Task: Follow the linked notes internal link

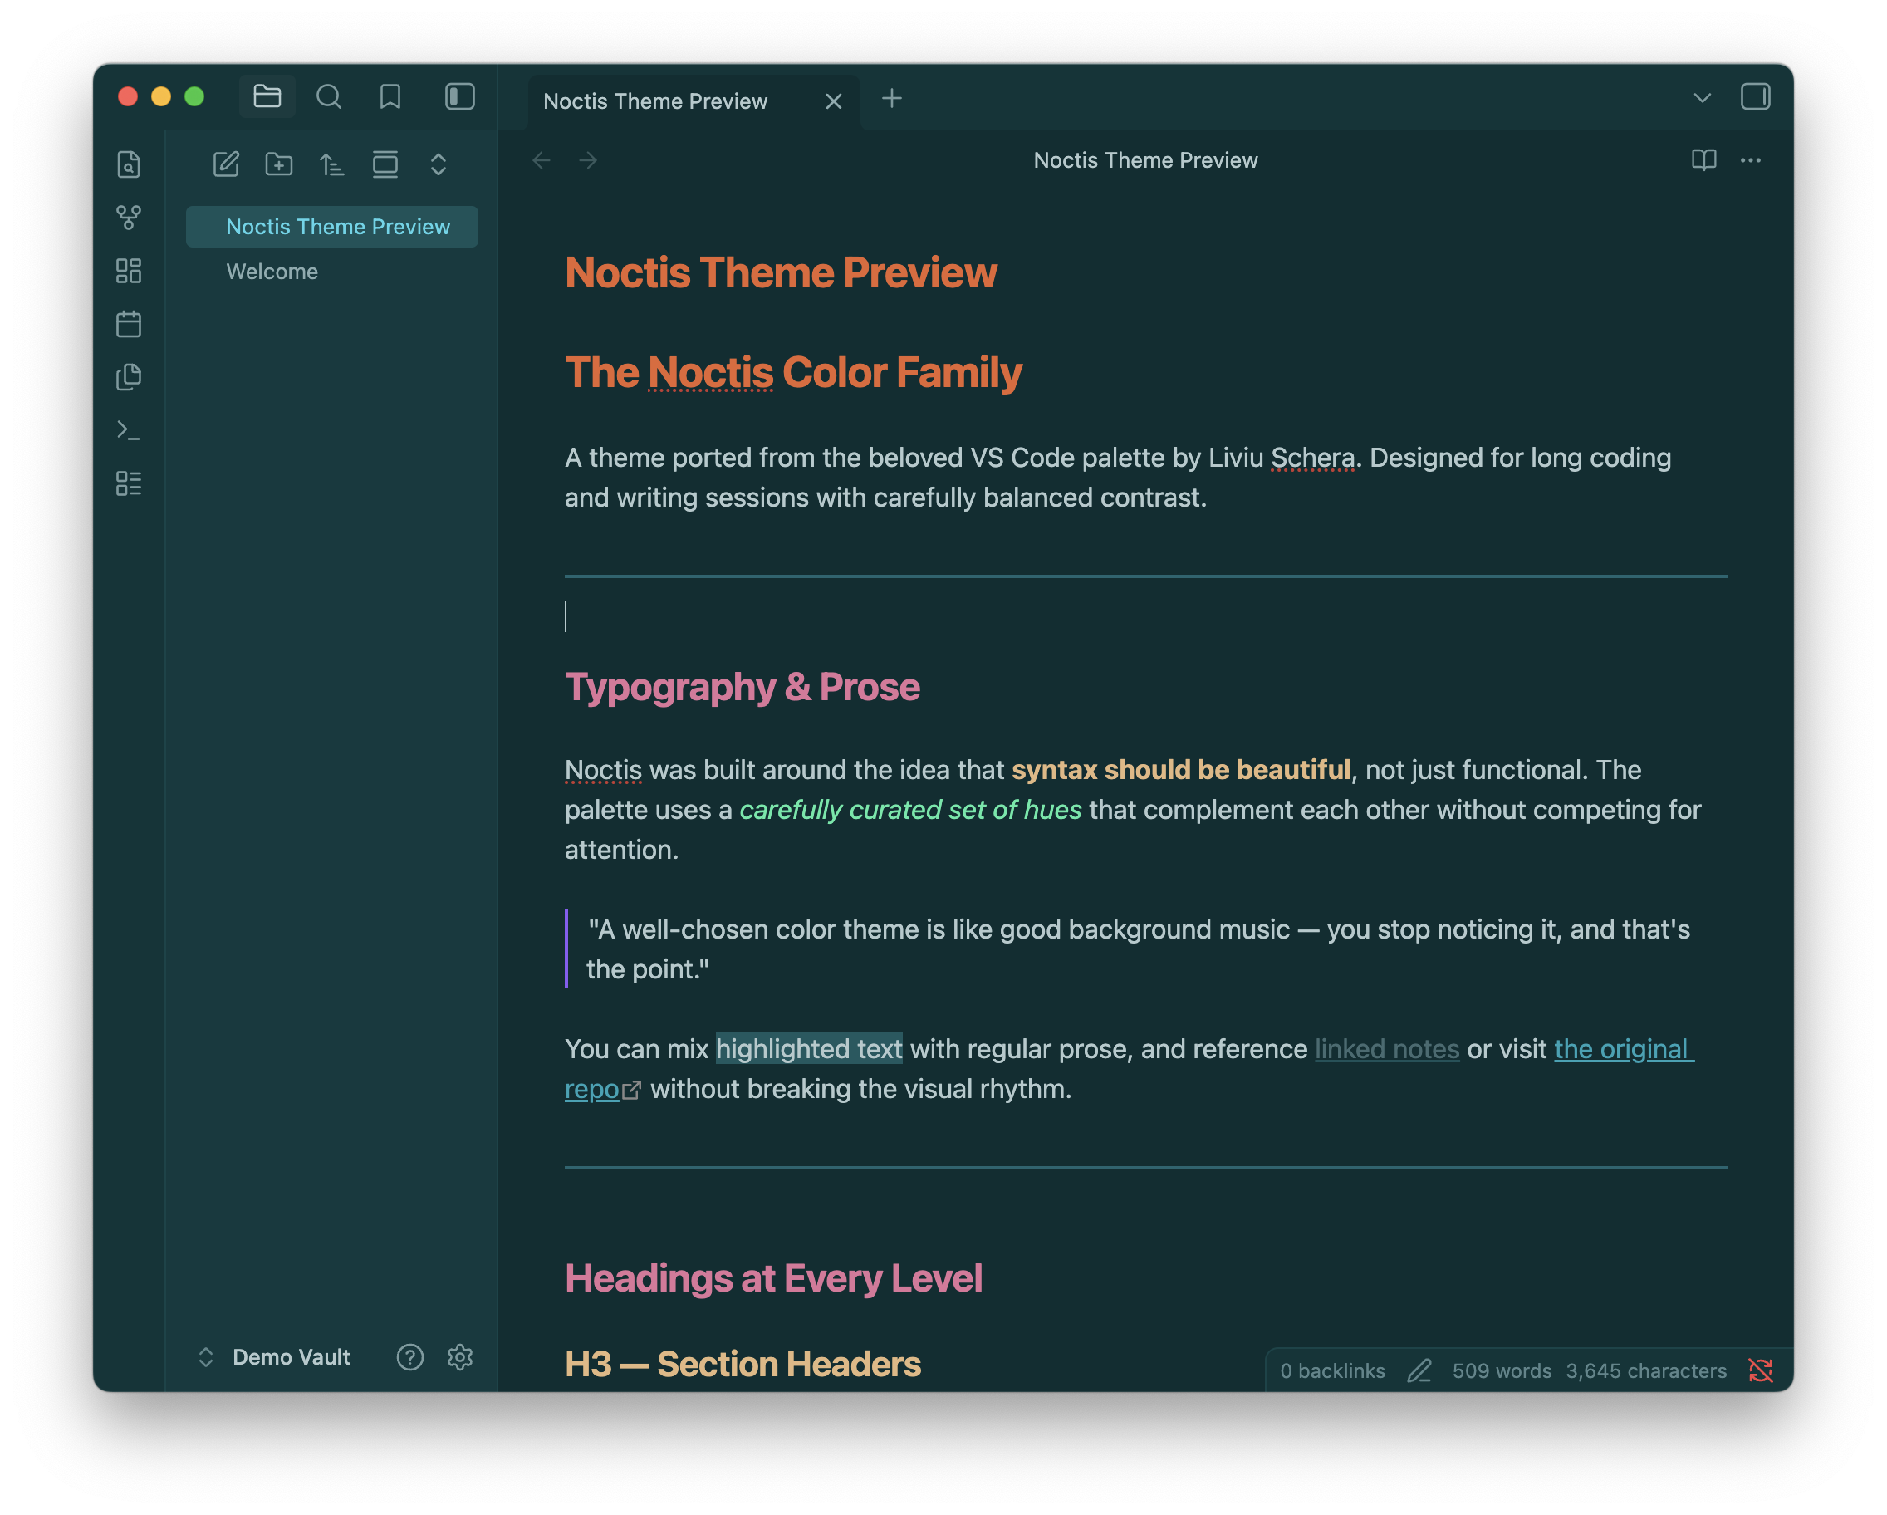Action: click(1386, 1048)
